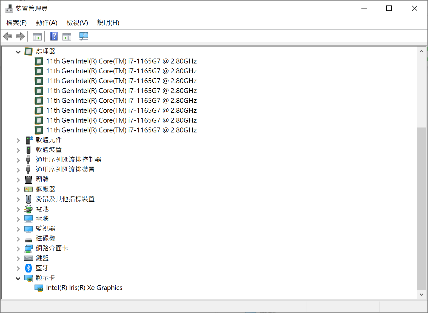This screenshot has width=428, height=313.
Task: Collapse the 顯示卡 display adapters category
Action: coord(18,279)
